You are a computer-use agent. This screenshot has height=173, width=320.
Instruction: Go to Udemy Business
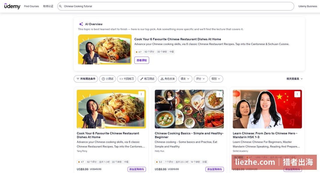coord(307,6)
